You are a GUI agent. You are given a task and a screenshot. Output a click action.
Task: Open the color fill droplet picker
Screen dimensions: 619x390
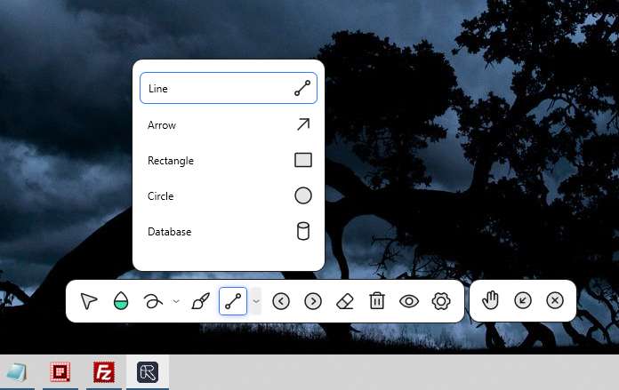point(121,301)
